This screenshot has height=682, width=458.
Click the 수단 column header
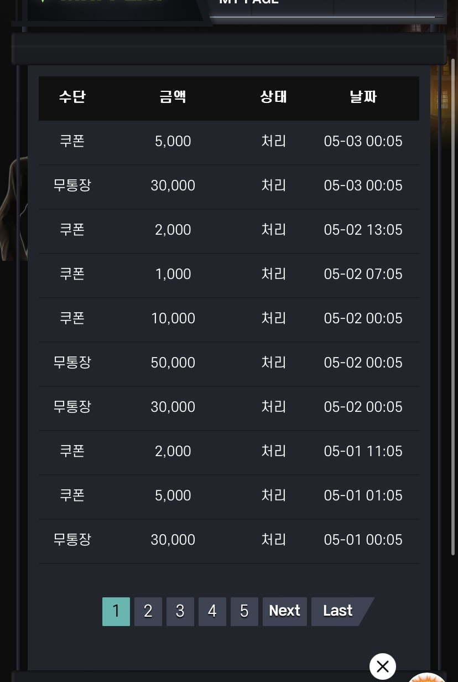coord(72,97)
